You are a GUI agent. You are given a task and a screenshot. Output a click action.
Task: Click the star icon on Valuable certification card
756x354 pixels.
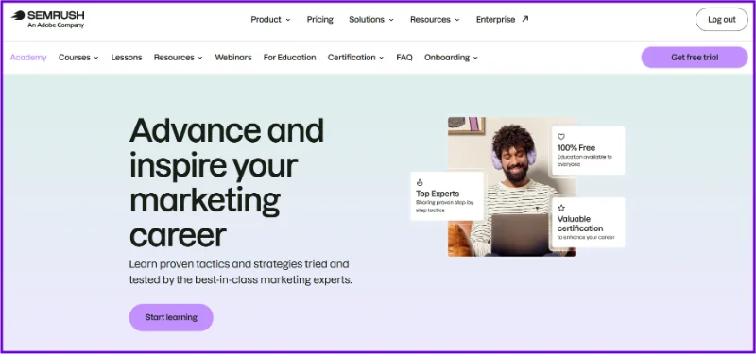[x=561, y=208]
